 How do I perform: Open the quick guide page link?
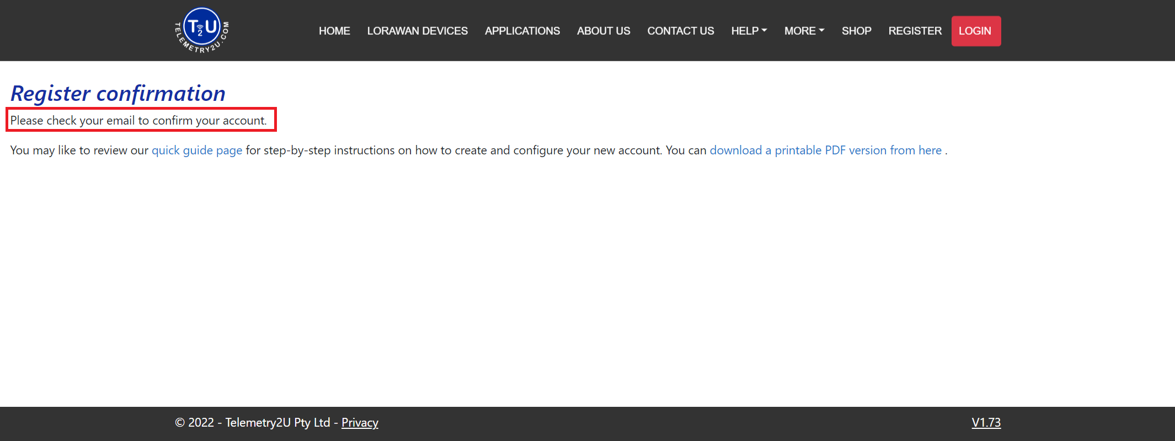coord(197,150)
